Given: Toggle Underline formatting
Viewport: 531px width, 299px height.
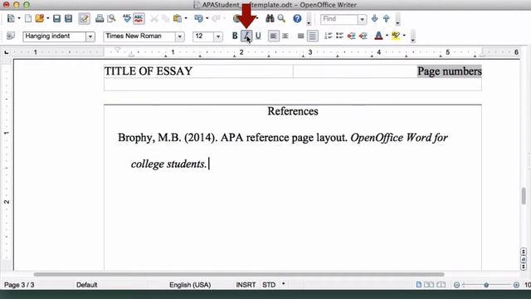Looking at the screenshot, I should tap(258, 36).
